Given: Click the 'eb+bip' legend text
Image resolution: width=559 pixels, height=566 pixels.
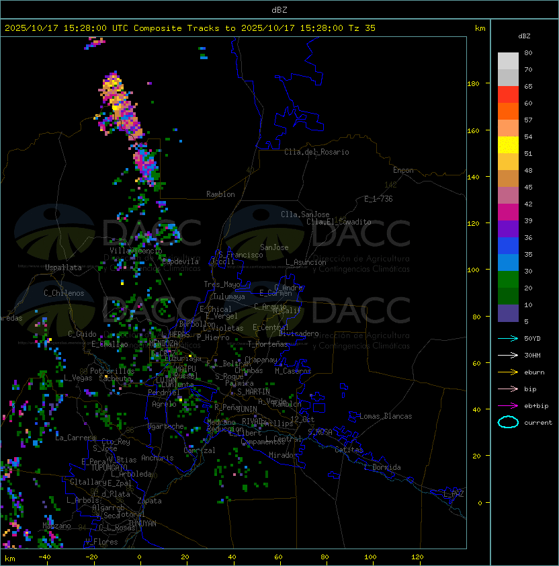Looking at the screenshot, I should 536,406.
